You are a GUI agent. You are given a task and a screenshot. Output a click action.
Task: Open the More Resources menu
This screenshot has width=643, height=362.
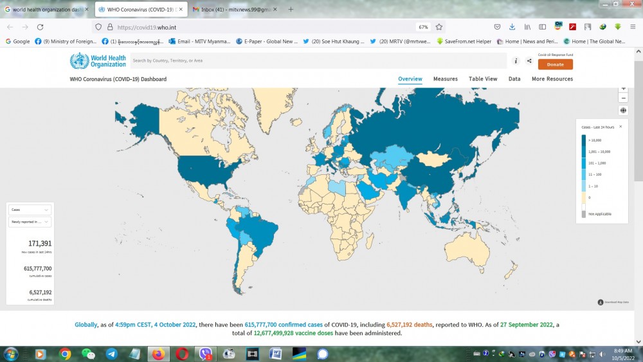[x=552, y=79]
